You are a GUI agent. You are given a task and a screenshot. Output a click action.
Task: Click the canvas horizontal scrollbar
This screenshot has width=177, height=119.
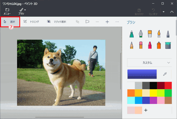point(59,117)
